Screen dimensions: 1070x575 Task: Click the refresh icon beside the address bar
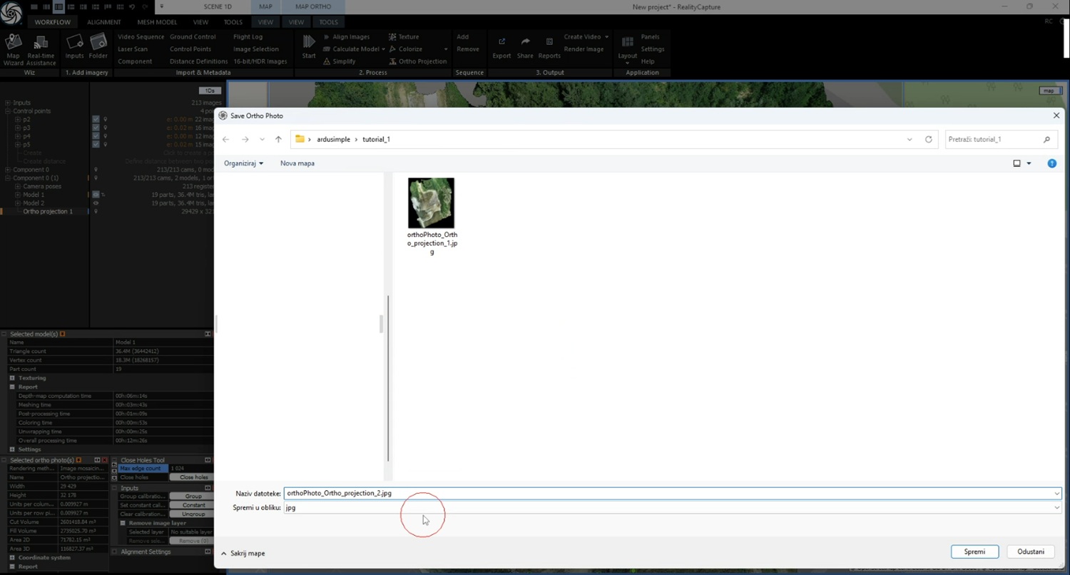click(x=928, y=139)
